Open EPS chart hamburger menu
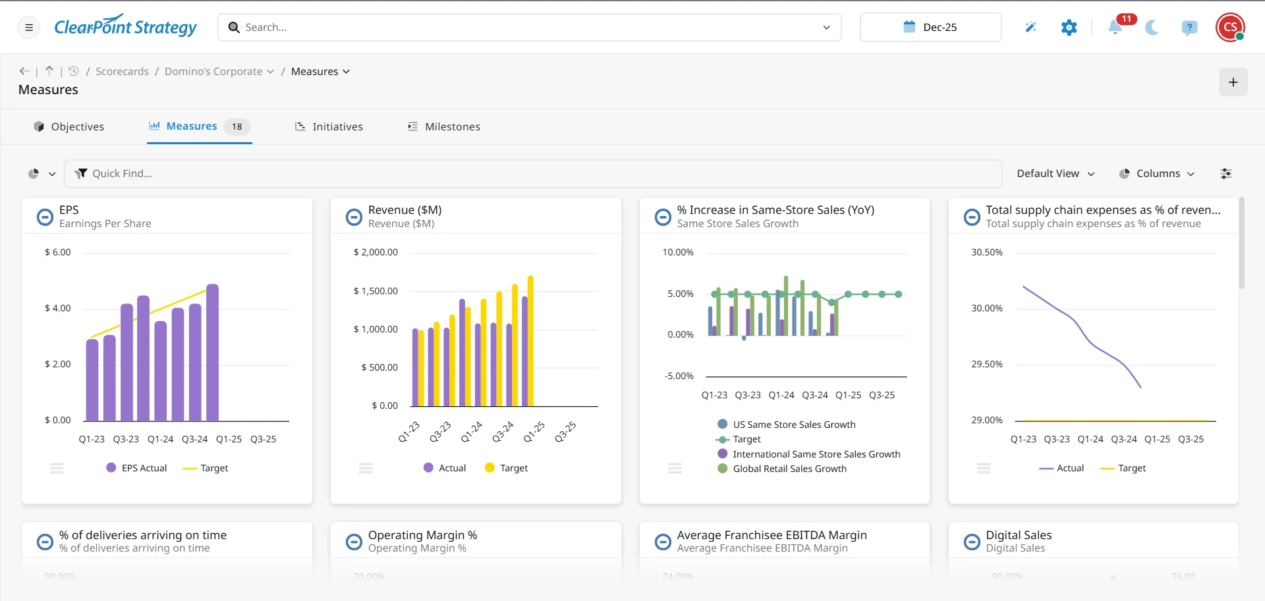Image resolution: width=1265 pixels, height=601 pixels. pos(57,468)
